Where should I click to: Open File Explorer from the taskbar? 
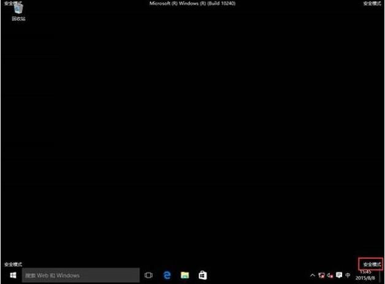point(185,276)
